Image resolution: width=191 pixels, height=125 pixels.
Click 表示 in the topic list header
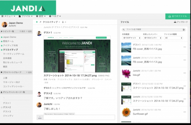[x=22, y=31]
